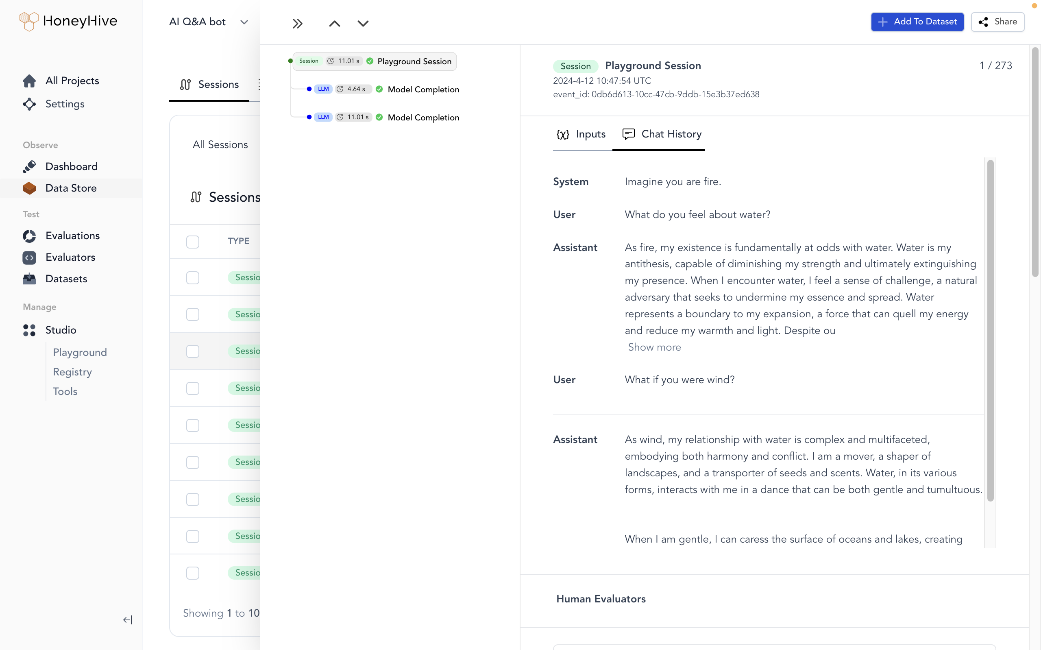Screen dimensions: 1041x650
Task: Open the Evaluations page
Action: click(72, 236)
